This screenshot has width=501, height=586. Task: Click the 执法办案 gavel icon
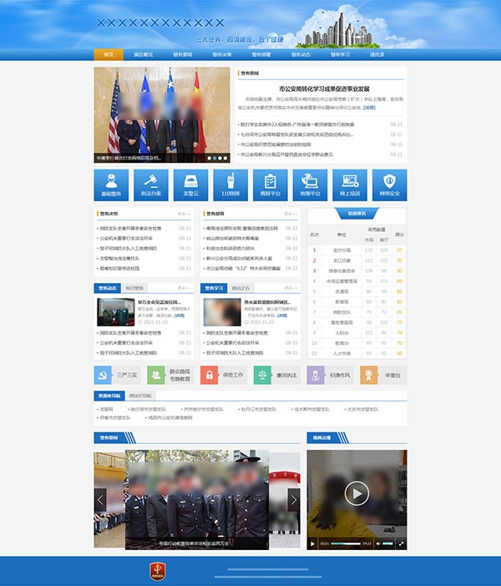click(x=151, y=184)
